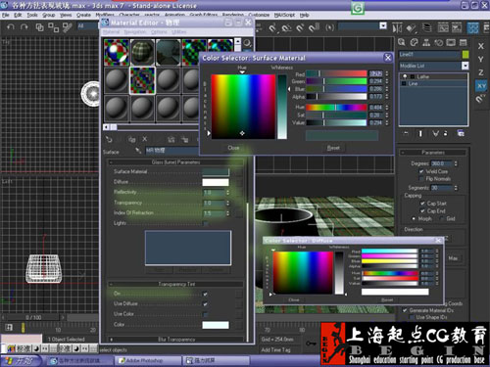Restrict to Z axis constraint
The width and height of the screenshot is (490, 367).
click(481, 72)
